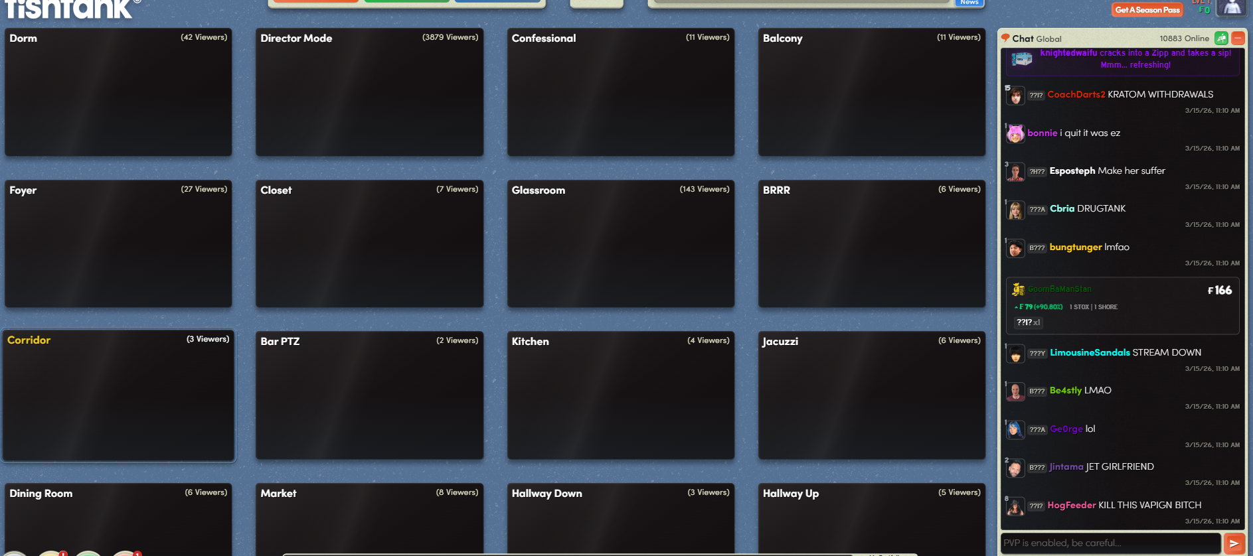Open the mailbox icon in the chat header
The height and width of the screenshot is (556, 1253).
coord(1221,38)
